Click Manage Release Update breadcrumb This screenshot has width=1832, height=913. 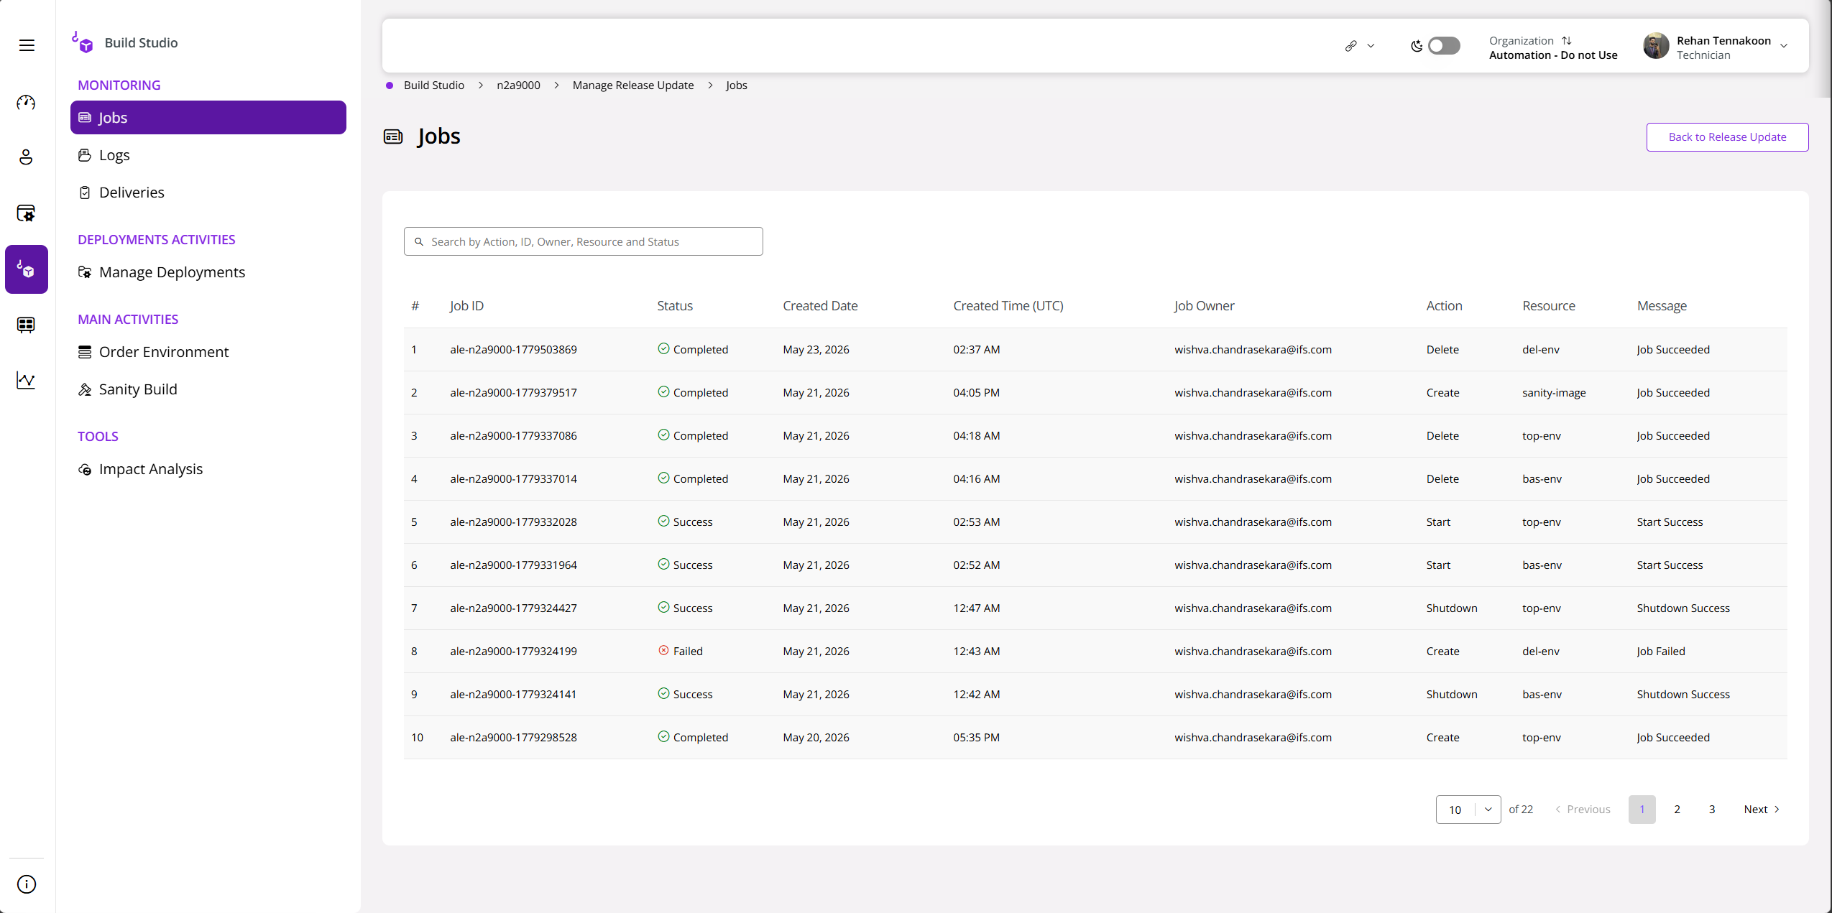(x=633, y=85)
